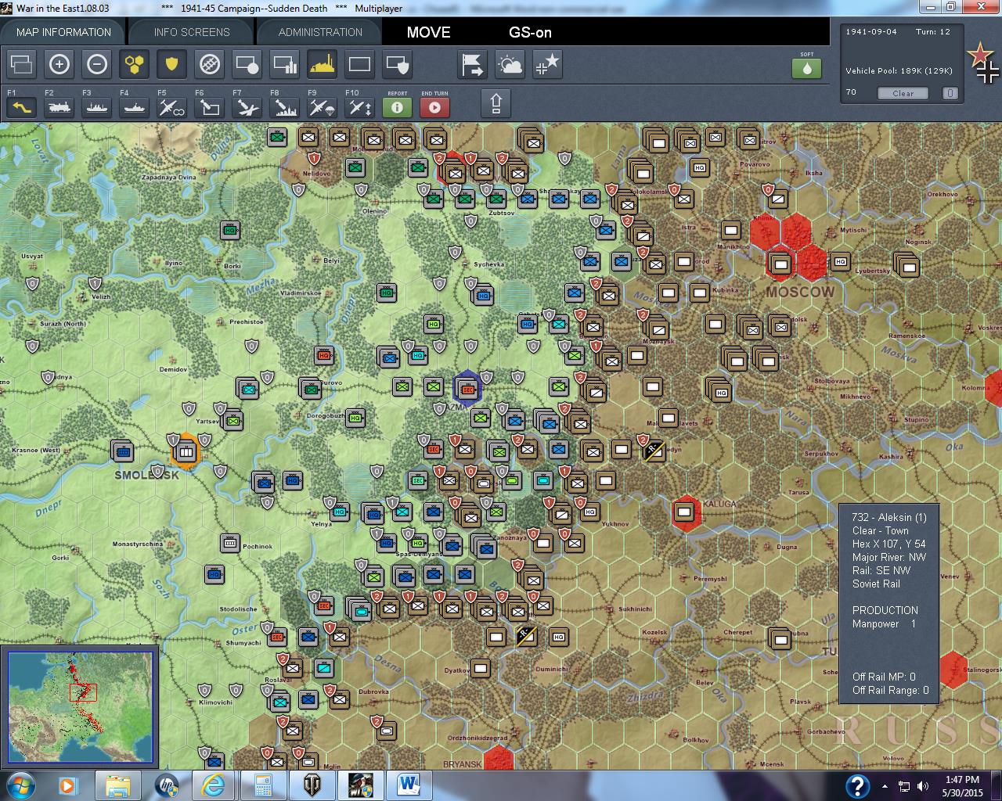Open the green REPORT info button
This screenshot has height=801, width=1002.
click(x=397, y=106)
